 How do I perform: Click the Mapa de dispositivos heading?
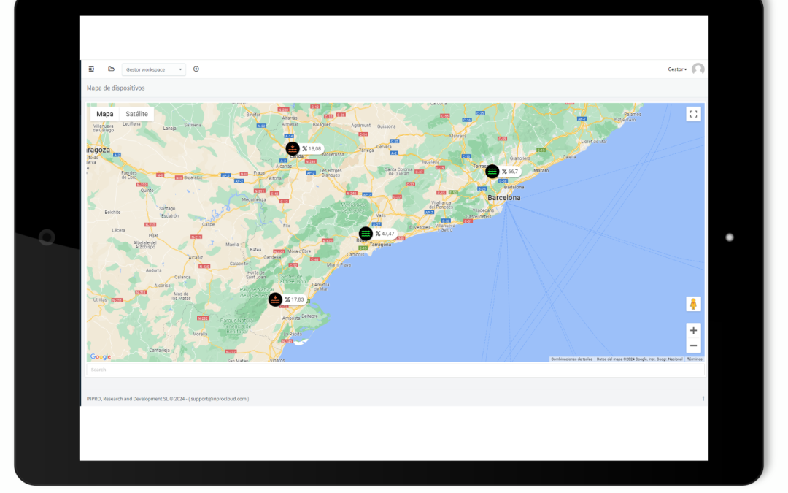pyautogui.click(x=115, y=88)
